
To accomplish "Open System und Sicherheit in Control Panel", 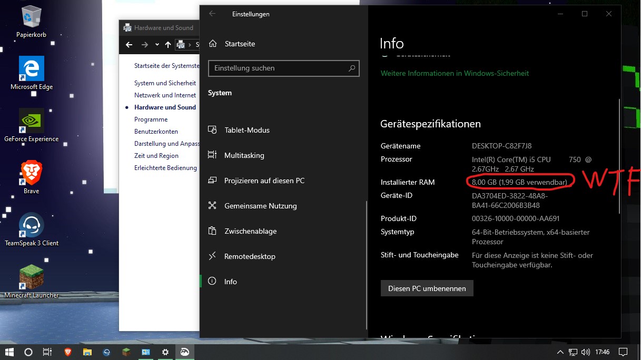I will pyautogui.click(x=165, y=83).
